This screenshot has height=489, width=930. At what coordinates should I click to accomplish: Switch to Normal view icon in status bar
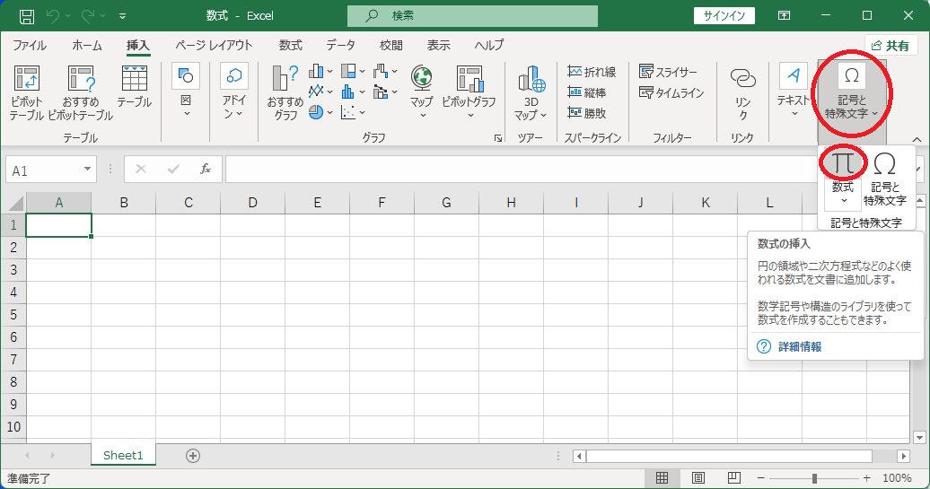pyautogui.click(x=662, y=477)
